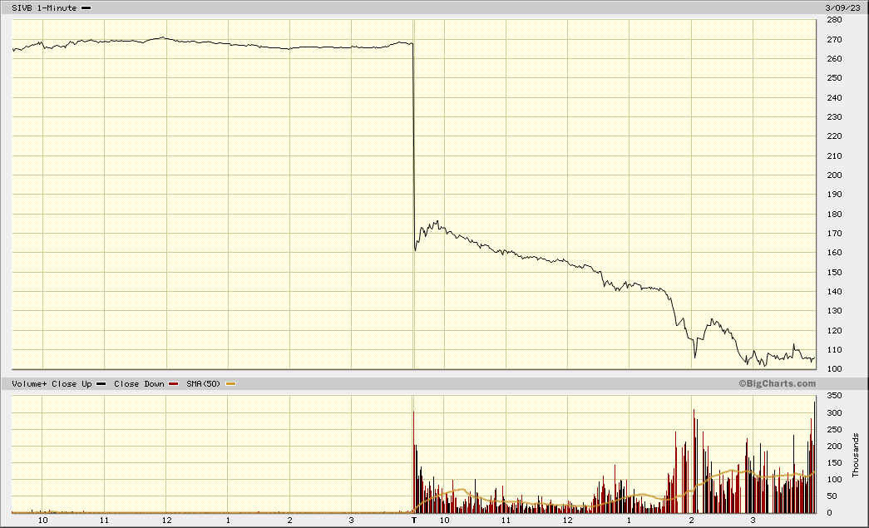Click the 140 price axis label
Screen dimensions: 869x528
click(x=834, y=291)
